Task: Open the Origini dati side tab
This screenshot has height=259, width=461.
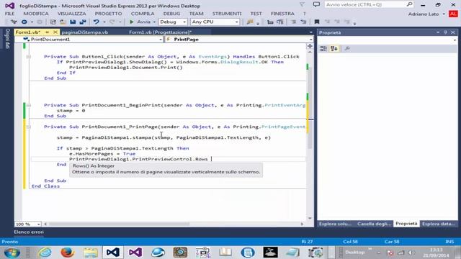Action: pyautogui.click(x=8, y=38)
